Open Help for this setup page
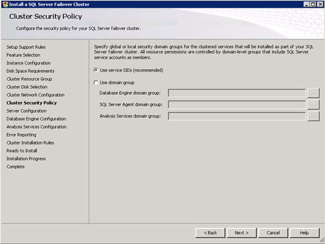This screenshot has height=244, width=325. point(304,233)
